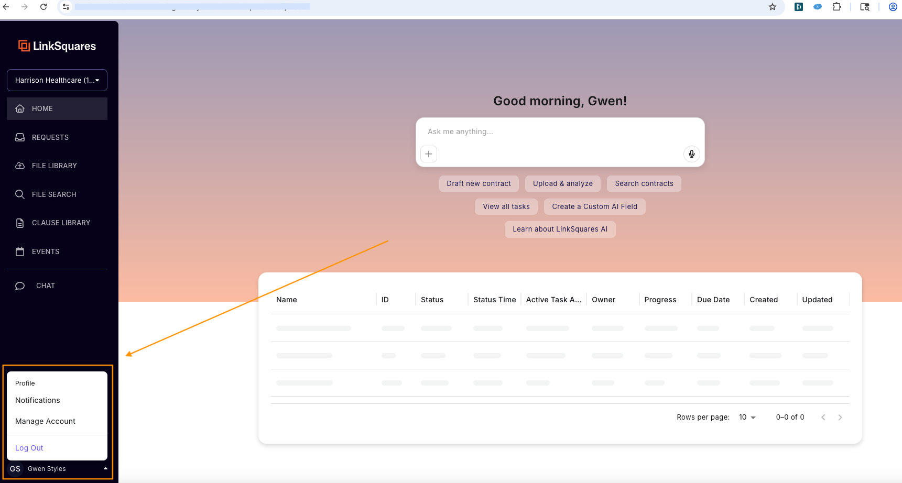902x483 pixels.
Task: Click the plus attachment button in prompt box
Action: tap(428, 154)
